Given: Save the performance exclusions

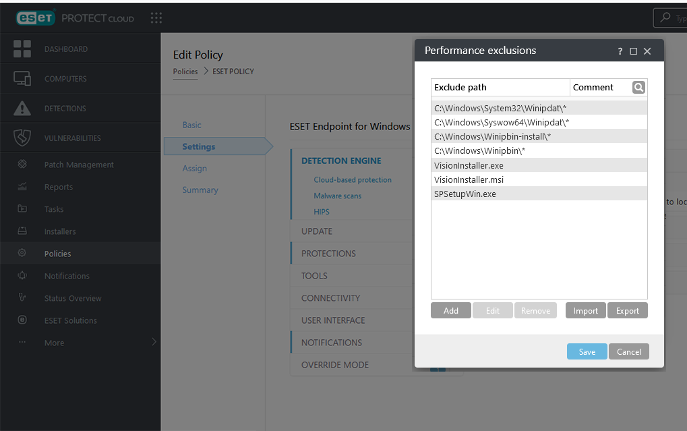Looking at the screenshot, I should (587, 351).
